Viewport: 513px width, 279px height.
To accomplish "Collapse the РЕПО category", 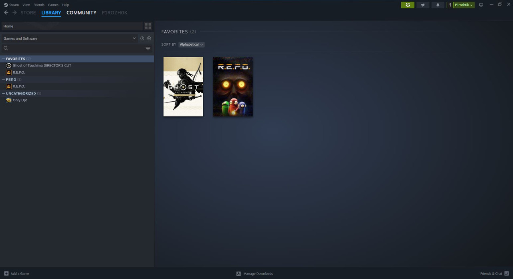I will pyautogui.click(x=4, y=80).
